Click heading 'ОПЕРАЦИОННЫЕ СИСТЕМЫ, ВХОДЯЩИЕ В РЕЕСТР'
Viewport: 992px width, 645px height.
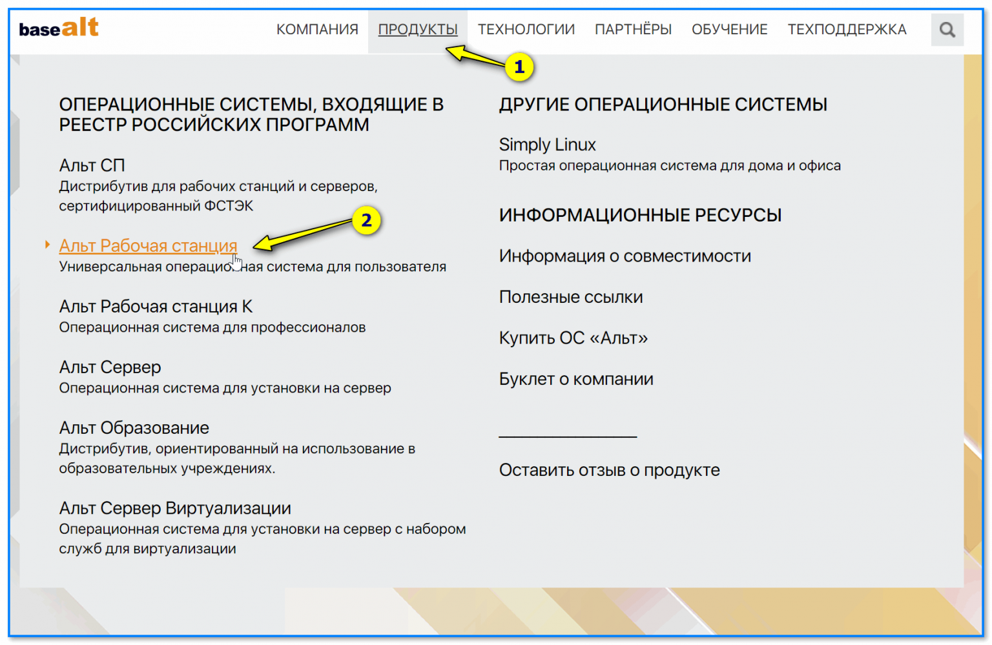[251, 114]
